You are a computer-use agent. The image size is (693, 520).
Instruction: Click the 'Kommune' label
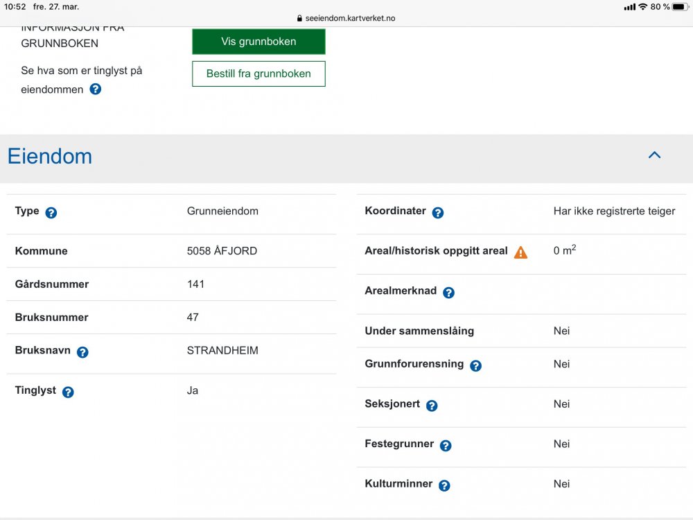[41, 251]
